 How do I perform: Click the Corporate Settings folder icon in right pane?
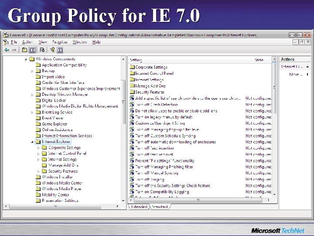point(132,67)
